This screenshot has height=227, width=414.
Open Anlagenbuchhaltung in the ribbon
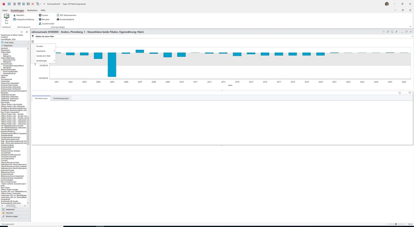coord(24,20)
